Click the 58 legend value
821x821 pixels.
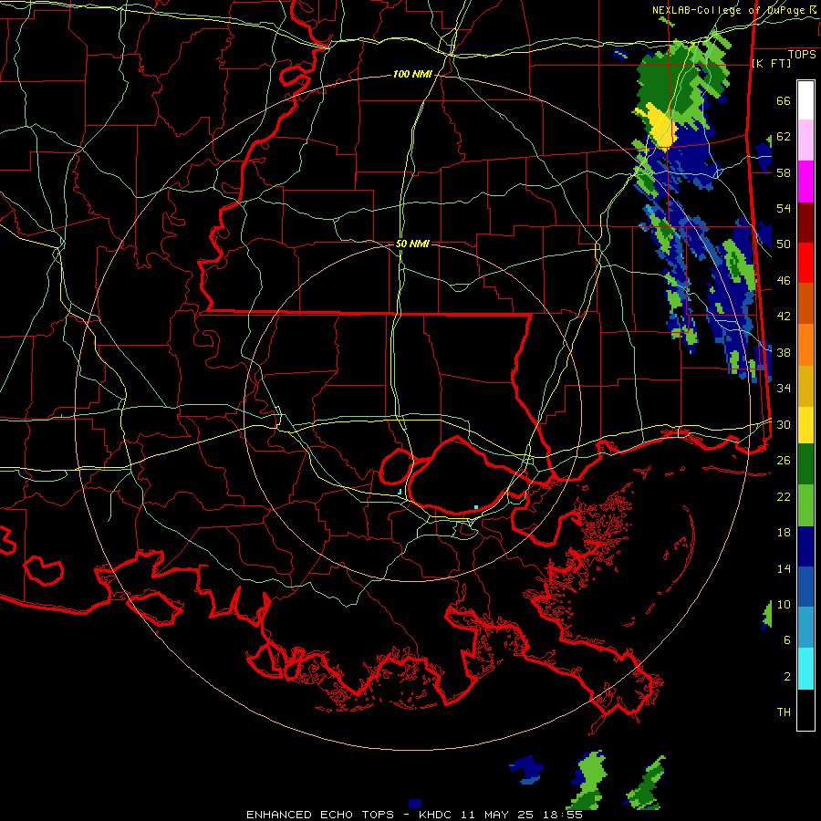(x=784, y=172)
